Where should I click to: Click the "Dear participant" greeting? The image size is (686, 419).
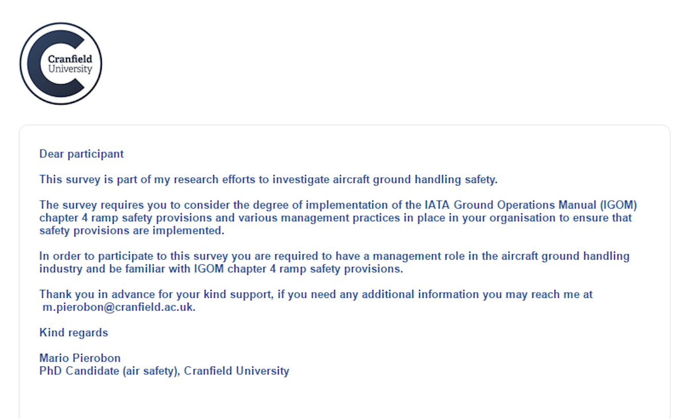point(81,154)
